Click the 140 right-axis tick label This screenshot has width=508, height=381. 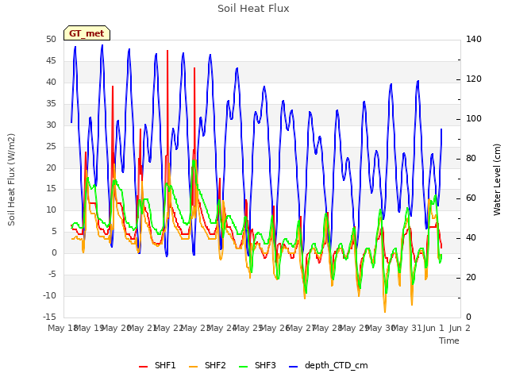tap(474, 39)
